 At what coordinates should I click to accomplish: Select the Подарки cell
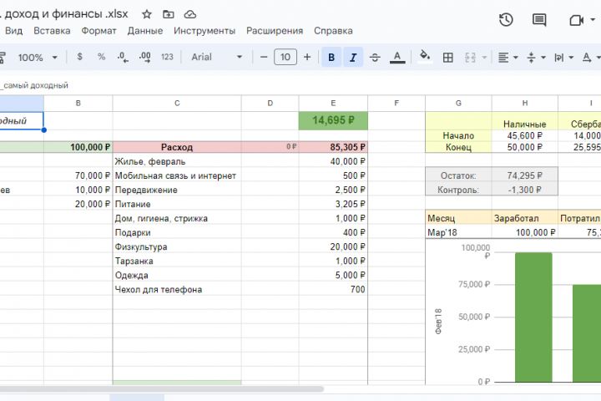pos(177,232)
